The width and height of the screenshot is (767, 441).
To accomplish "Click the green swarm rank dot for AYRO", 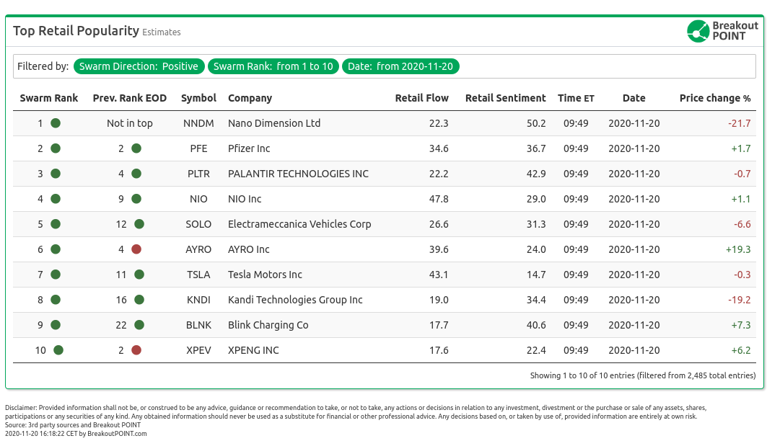I will [56, 249].
